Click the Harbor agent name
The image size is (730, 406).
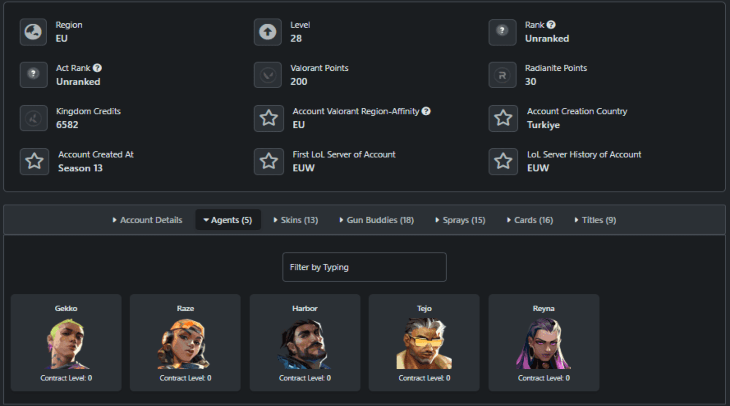(305, 308)
